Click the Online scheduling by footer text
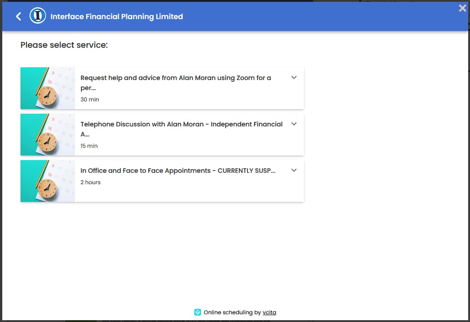 (x=232, y=312)
